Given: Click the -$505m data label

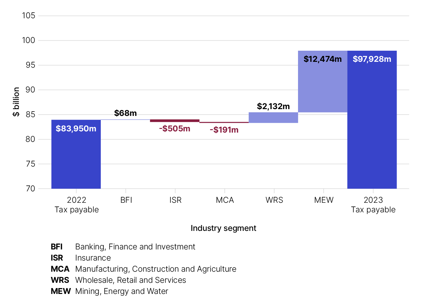Looking at the screenshot, I should pos(175,129).
